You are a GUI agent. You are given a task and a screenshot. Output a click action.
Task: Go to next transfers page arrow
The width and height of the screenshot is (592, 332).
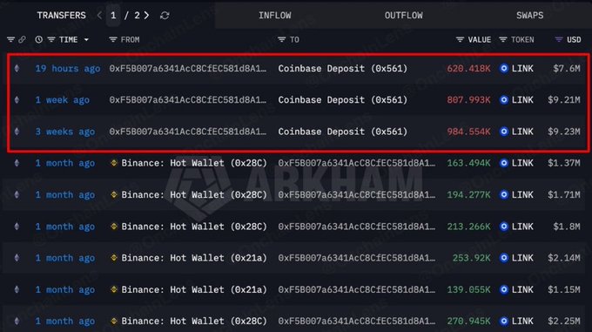146,16
